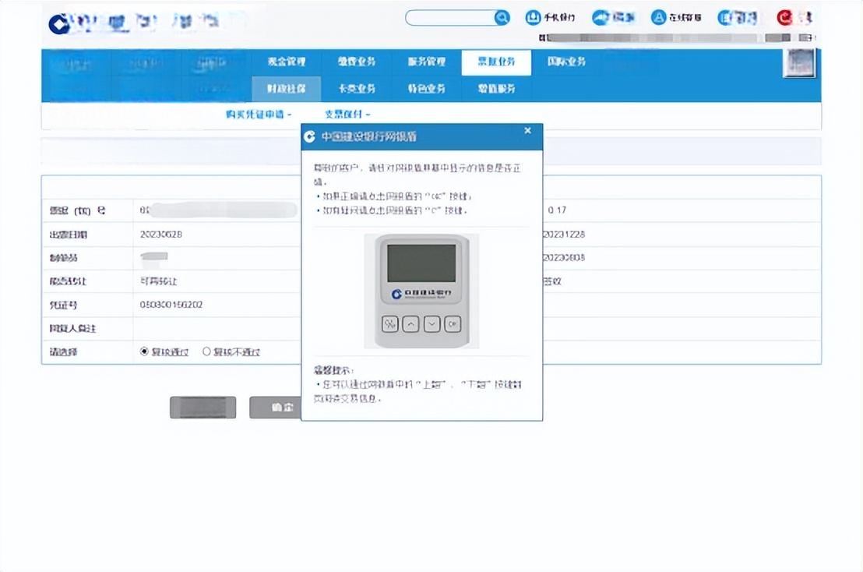Click the date value 20231228
This screenshot has height=572, width=863.
pos(564,235)
